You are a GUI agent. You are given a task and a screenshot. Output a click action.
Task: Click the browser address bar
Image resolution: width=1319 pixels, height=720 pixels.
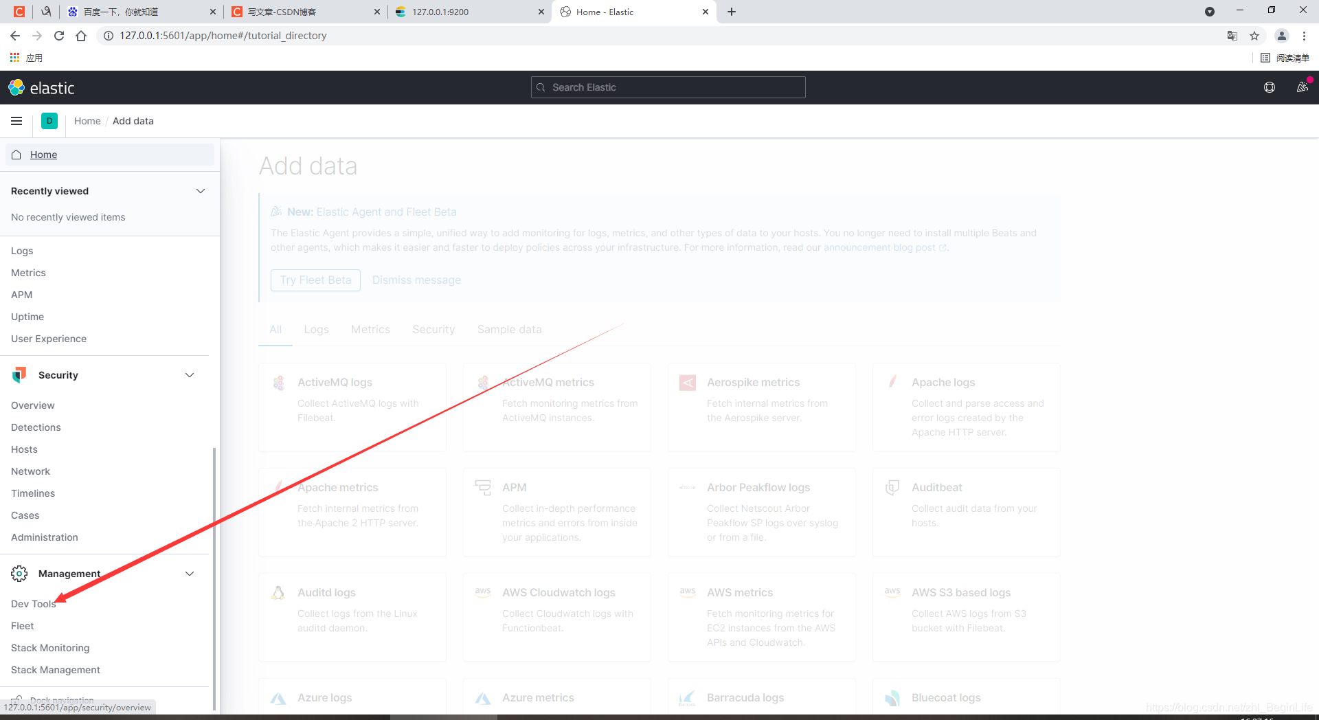[659, 36]
